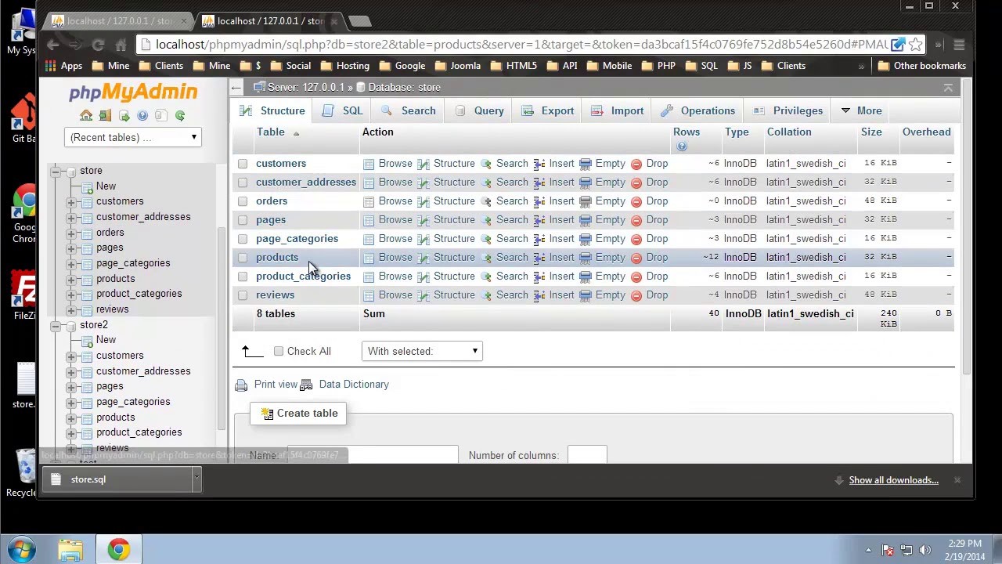This screenshot has width=1002, height=564.
Task: Collapse the store2 database tree node
Action: (56, 325)
